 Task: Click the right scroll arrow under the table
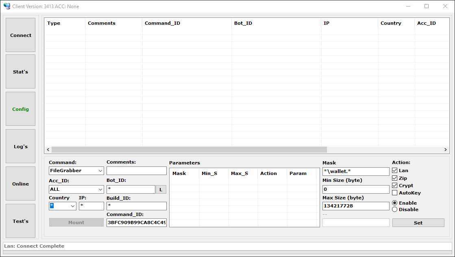pos(446,150)
